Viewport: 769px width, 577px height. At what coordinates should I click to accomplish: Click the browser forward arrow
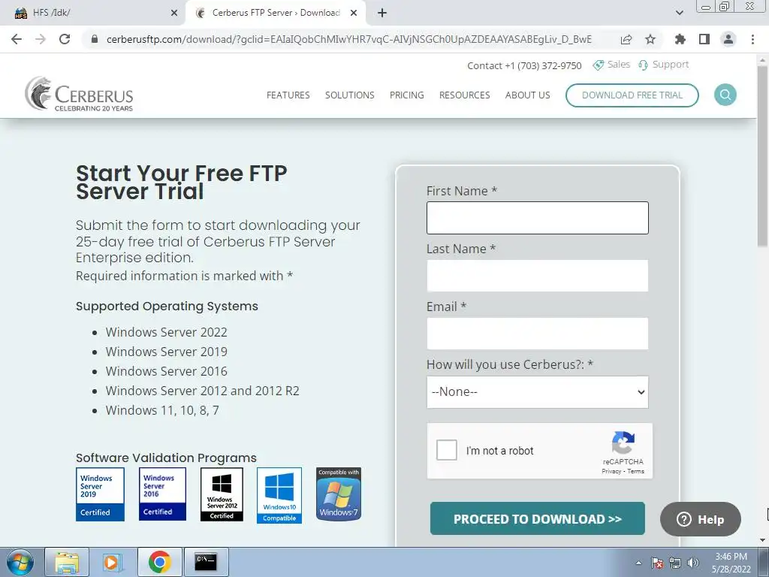tap(41, 39)
